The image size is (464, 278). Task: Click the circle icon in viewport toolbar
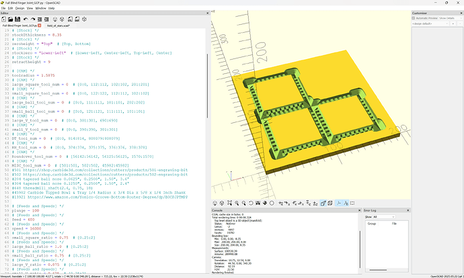(x=272, y=203)
